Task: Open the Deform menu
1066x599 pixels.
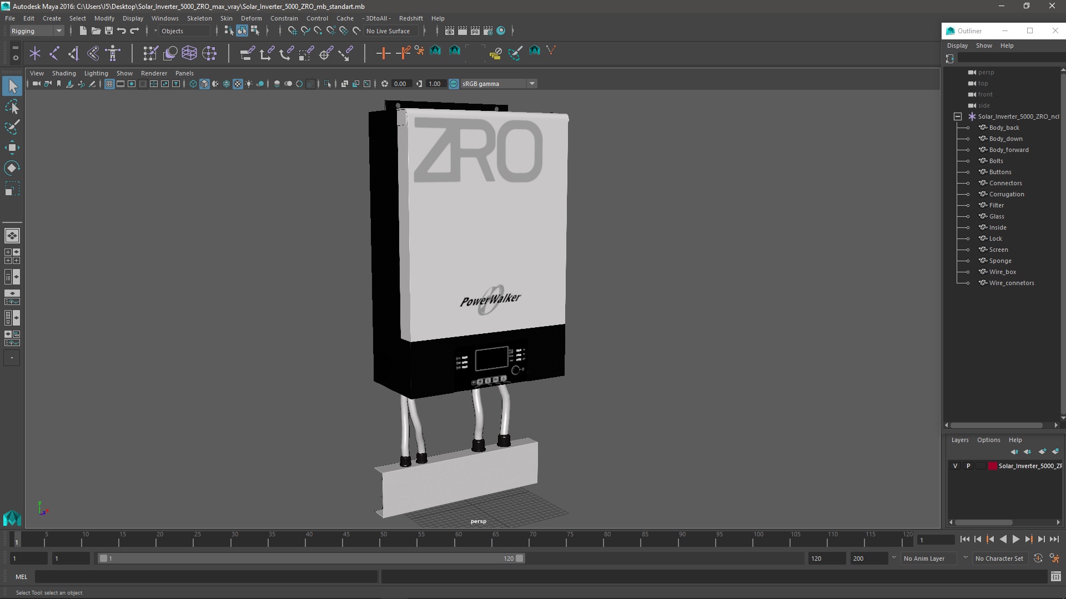Action: (251, 18)
